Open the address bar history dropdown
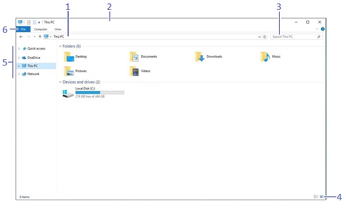The width and height of the screenshot is (346, 213). click(259, 37)
